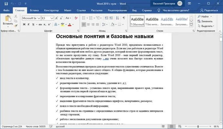The image size is (223, 129).
Task: Switch to the Ссылки tab
Action: coord(81,11)
